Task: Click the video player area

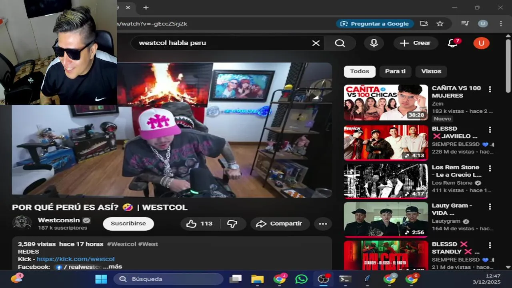Action: (172, 130)
